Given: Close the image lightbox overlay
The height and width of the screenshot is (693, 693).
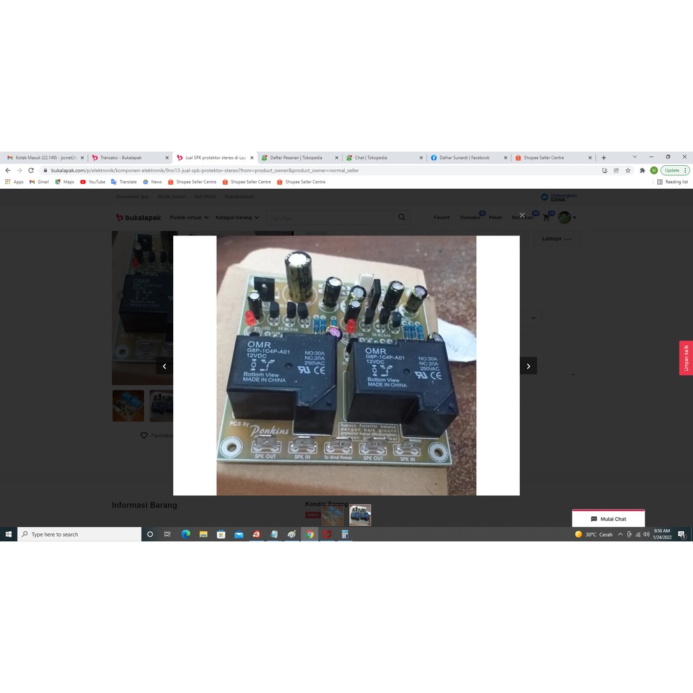Looking at the screenshot, I should pos(522,215).
